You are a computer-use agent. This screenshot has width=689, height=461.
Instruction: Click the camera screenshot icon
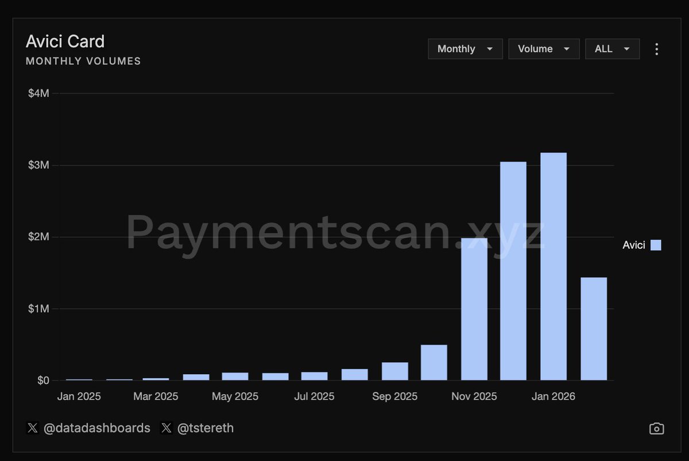[656, 428]
